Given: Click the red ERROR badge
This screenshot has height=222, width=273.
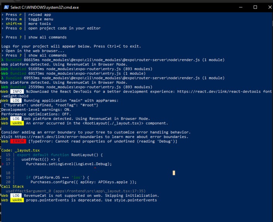Looking at the screenshot, I should (x=18, y=141).
